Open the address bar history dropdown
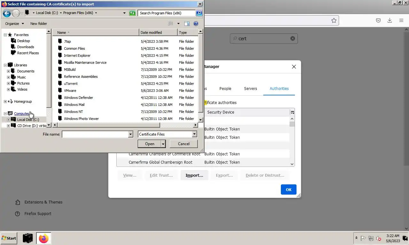 124,13
